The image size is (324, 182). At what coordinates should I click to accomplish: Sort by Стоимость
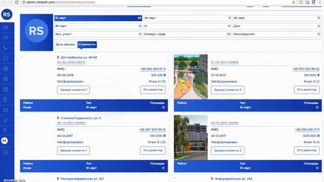coord(87,44)
